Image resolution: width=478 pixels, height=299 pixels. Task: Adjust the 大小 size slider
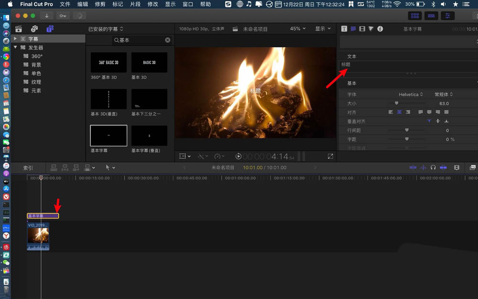click(396, 103)
